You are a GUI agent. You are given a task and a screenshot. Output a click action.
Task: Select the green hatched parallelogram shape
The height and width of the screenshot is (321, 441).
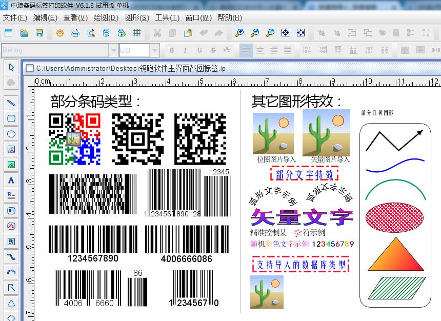(x=397, y=288)
